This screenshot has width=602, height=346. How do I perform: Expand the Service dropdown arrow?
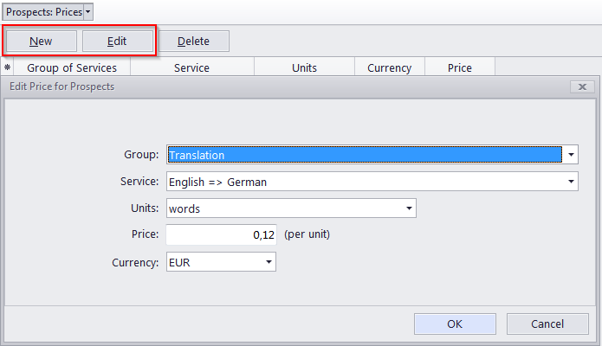[571, 182]
